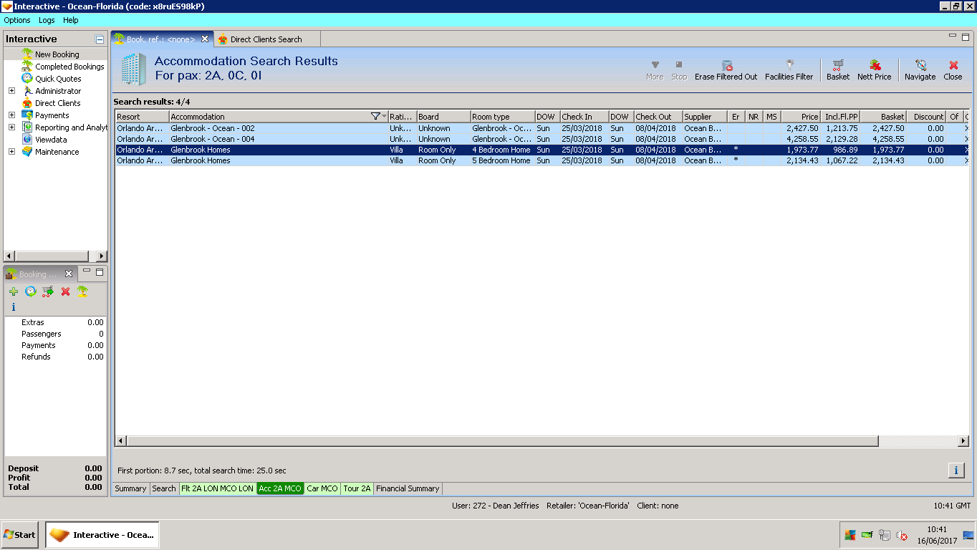Sort by the Price column header

801,117
